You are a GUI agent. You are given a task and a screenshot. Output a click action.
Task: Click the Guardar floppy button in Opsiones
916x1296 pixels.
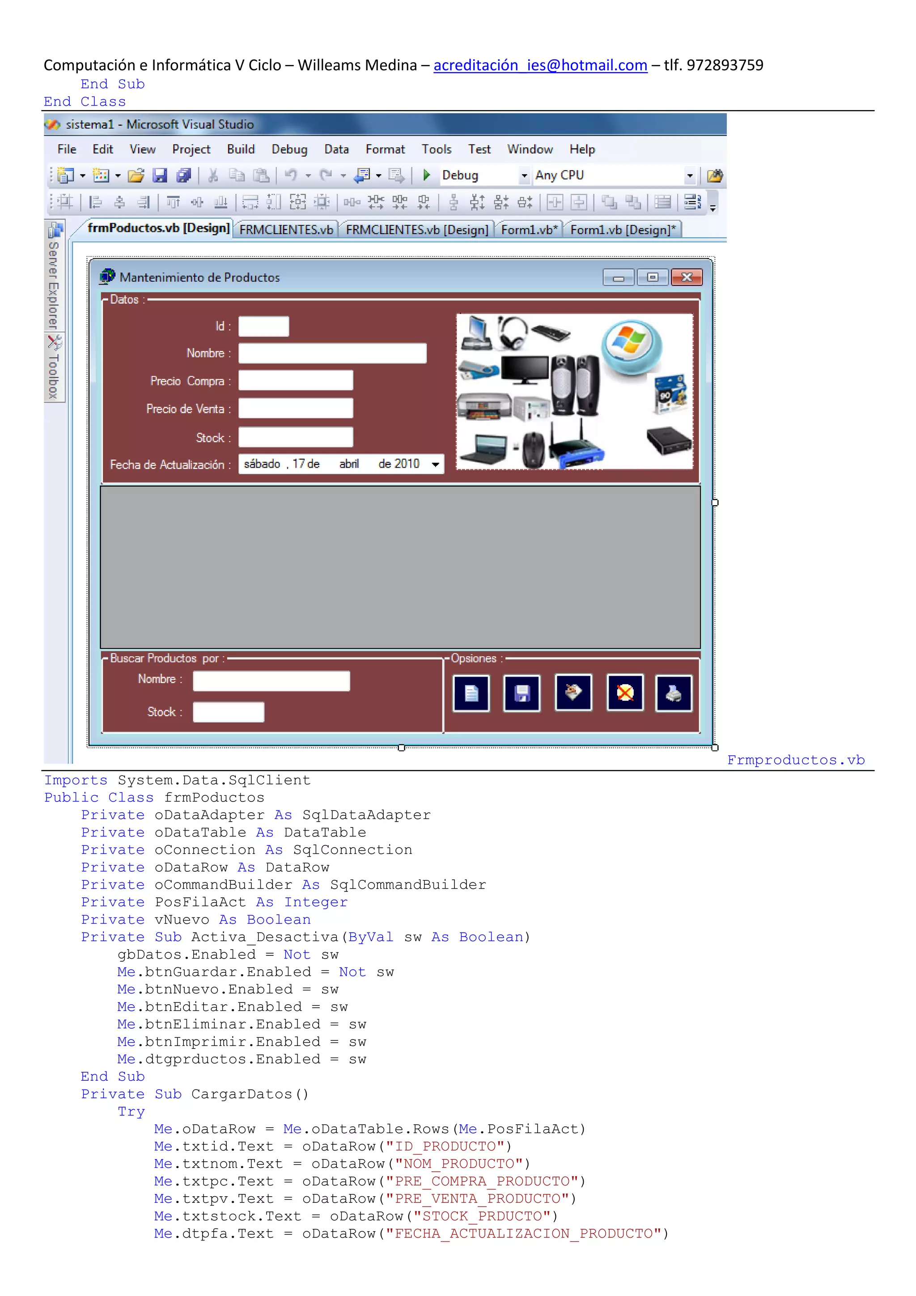pyautogui.click(x=522, y=693)
